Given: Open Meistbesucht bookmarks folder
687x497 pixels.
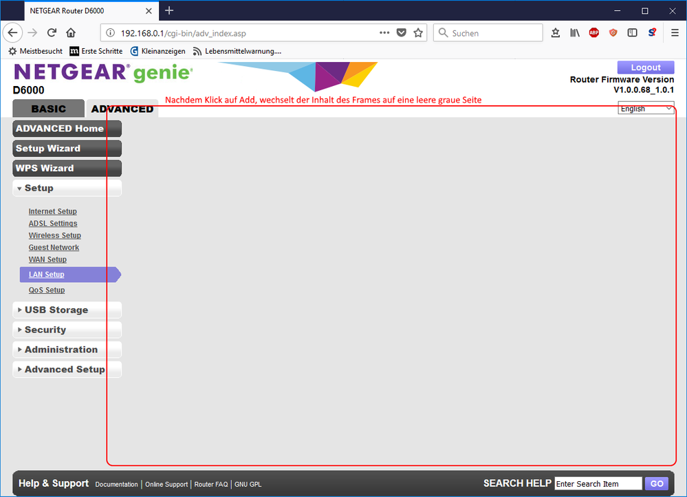Looking at the screenshot, I should pos(36,51).
